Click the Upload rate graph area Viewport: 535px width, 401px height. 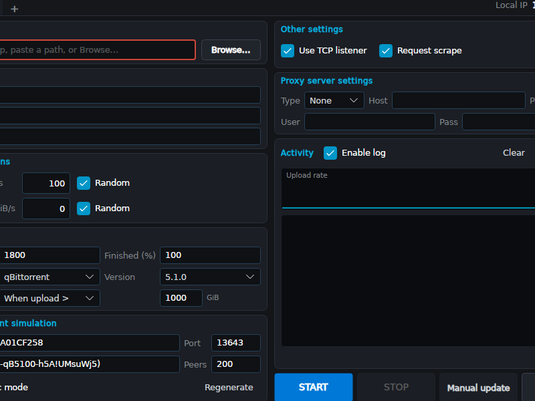(x=408, y=188)
